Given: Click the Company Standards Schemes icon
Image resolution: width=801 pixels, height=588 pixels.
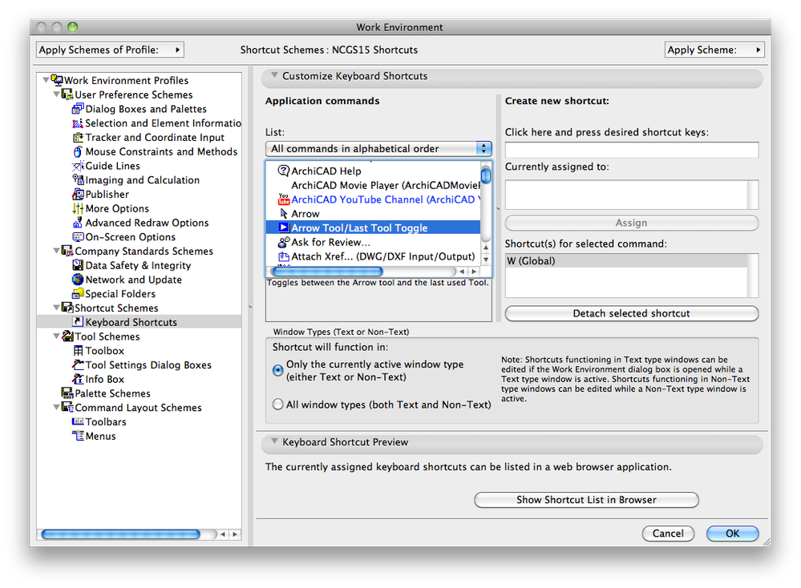Looking at the screenshot, I should coord(67,251).
